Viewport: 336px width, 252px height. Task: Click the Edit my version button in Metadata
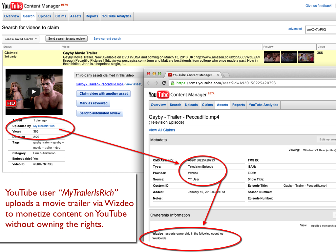click(326, 139)
